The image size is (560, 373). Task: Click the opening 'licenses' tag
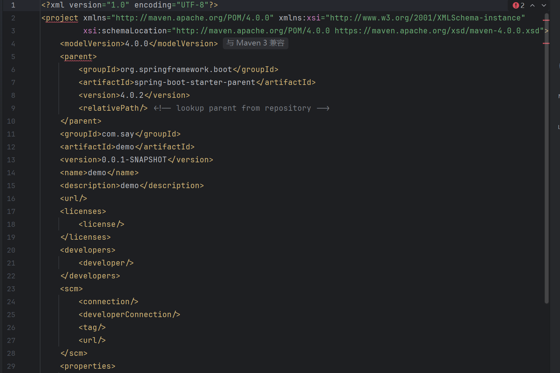(x=83, y=211)
